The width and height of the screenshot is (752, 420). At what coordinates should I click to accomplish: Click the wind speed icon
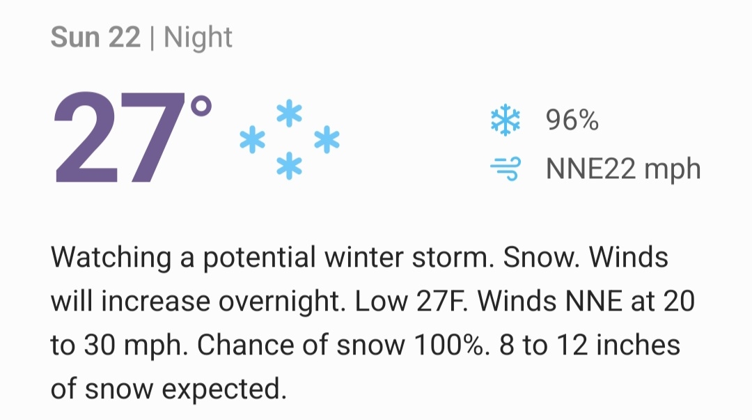coord(506,169)
